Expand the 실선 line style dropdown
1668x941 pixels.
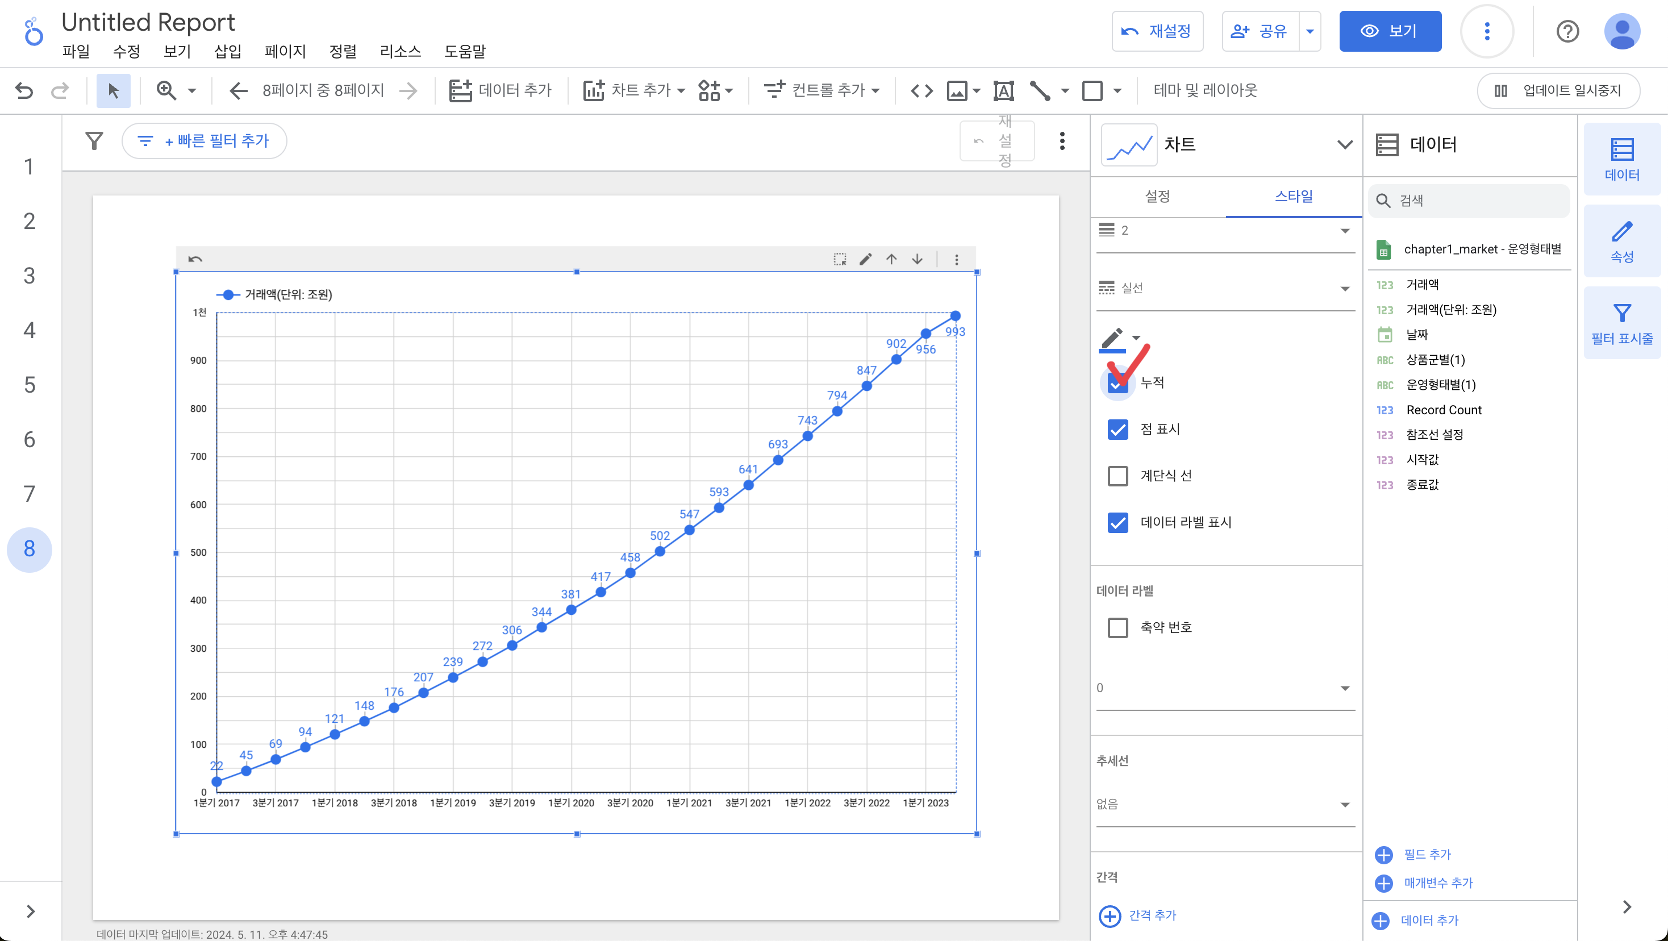pyautogui.click(x=1224, y=288)
